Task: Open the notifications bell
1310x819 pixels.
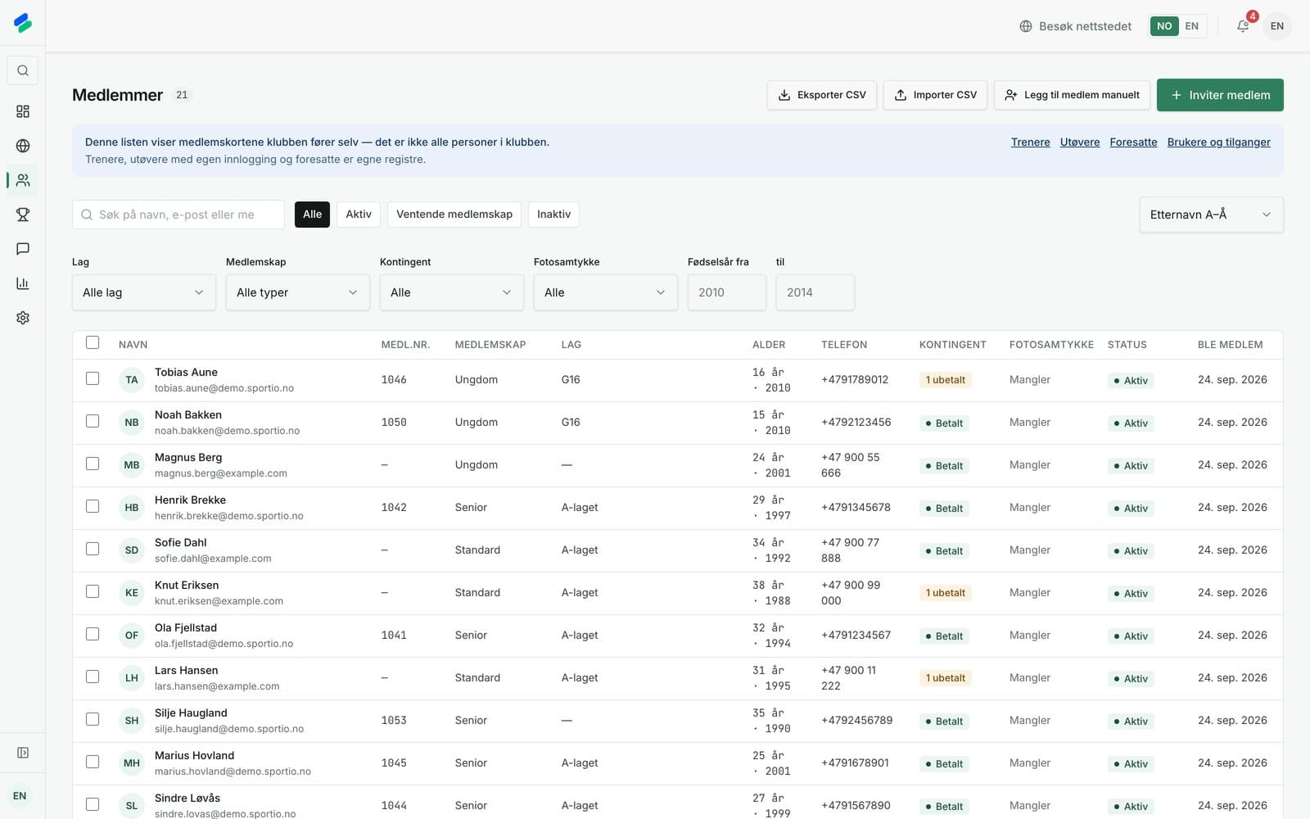Action: pos(1243,26)
